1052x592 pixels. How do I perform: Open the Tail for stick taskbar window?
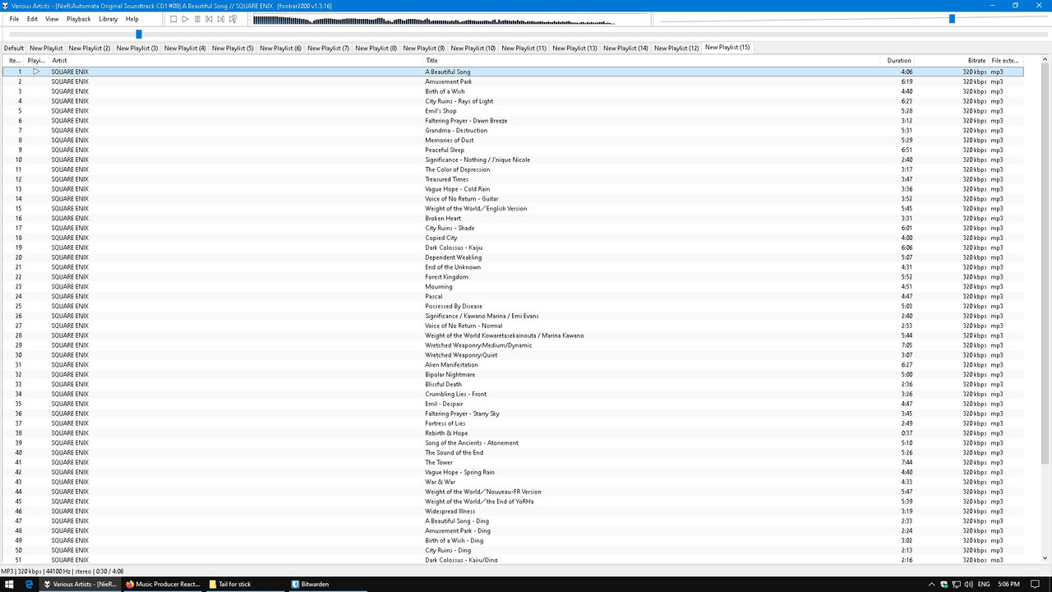point(245,584)
